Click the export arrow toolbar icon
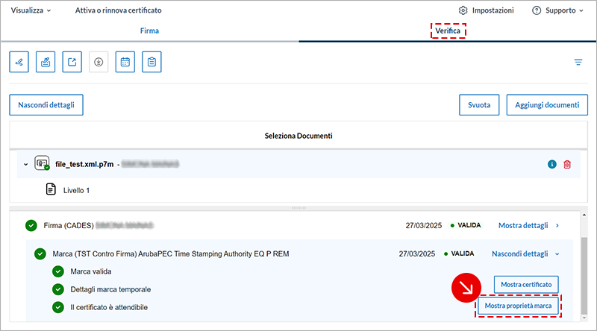The width and height of the screenshot is (597, 331). coord(72,63)
